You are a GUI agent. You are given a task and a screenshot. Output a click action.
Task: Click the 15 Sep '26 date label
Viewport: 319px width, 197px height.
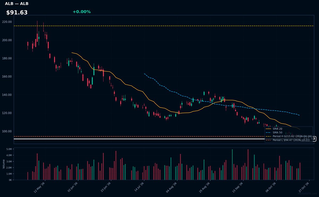click(x=238, y=187)
